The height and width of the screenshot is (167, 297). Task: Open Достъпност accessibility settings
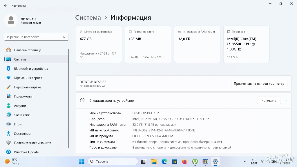click(x=23, y=134)
